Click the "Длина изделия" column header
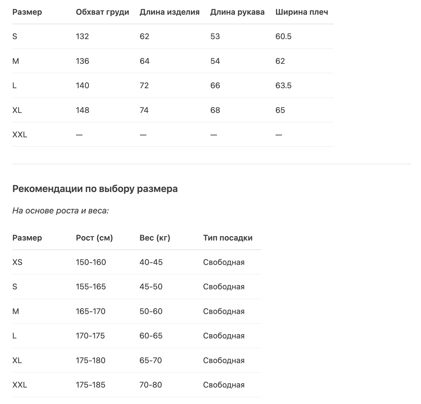This screenshot has height=404, width=421. [169, 12]
